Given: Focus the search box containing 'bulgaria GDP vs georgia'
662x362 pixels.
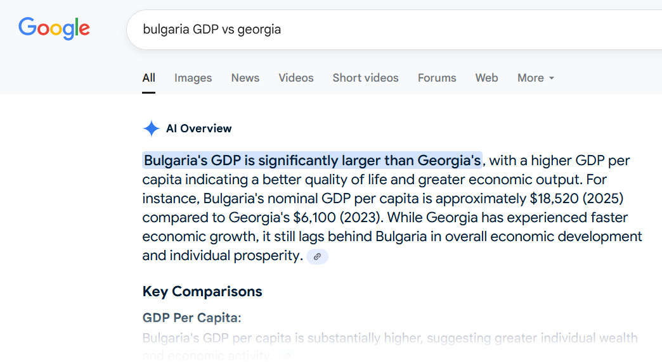Looking at the screenshot, I should pos(380,29).
